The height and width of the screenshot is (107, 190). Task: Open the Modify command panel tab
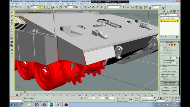pos(164,11)
